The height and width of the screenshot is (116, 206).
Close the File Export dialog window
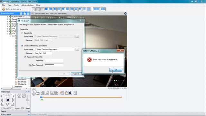point(81,20)
